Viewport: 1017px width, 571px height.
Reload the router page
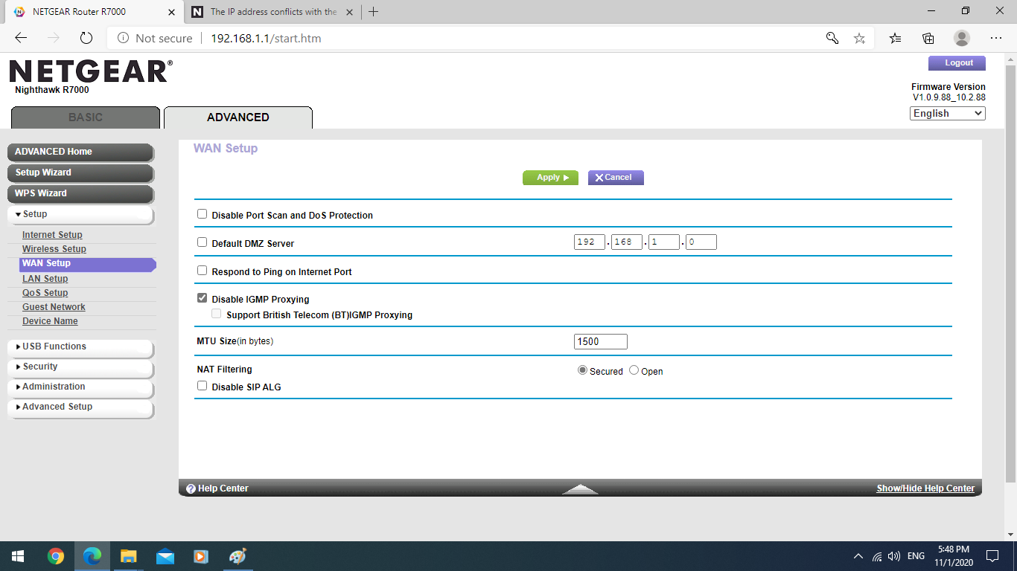coord(86,38)
